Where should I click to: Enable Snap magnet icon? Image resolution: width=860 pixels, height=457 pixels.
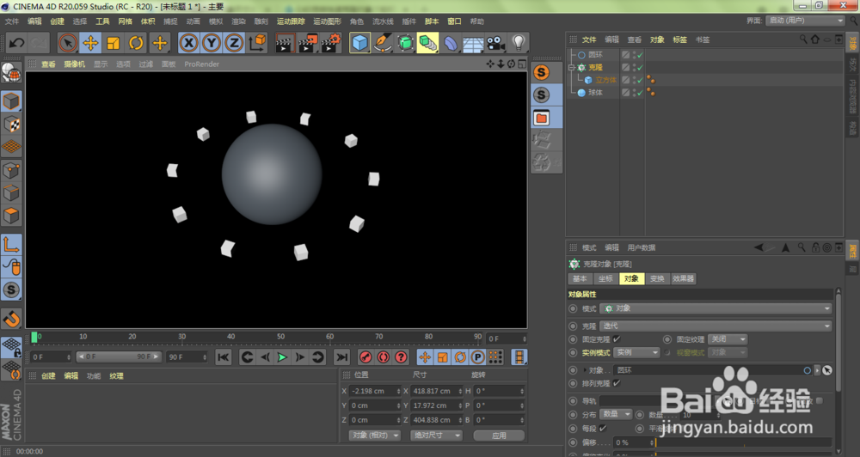tap(11, 319)
